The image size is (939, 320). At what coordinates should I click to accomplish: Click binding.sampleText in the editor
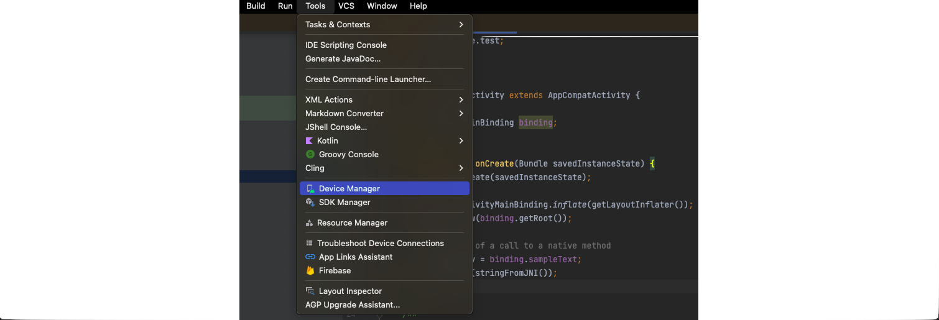click(x=535, y=259)
